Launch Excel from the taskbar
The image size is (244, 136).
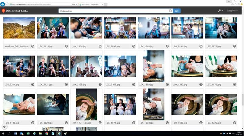[x=28, y=134]
